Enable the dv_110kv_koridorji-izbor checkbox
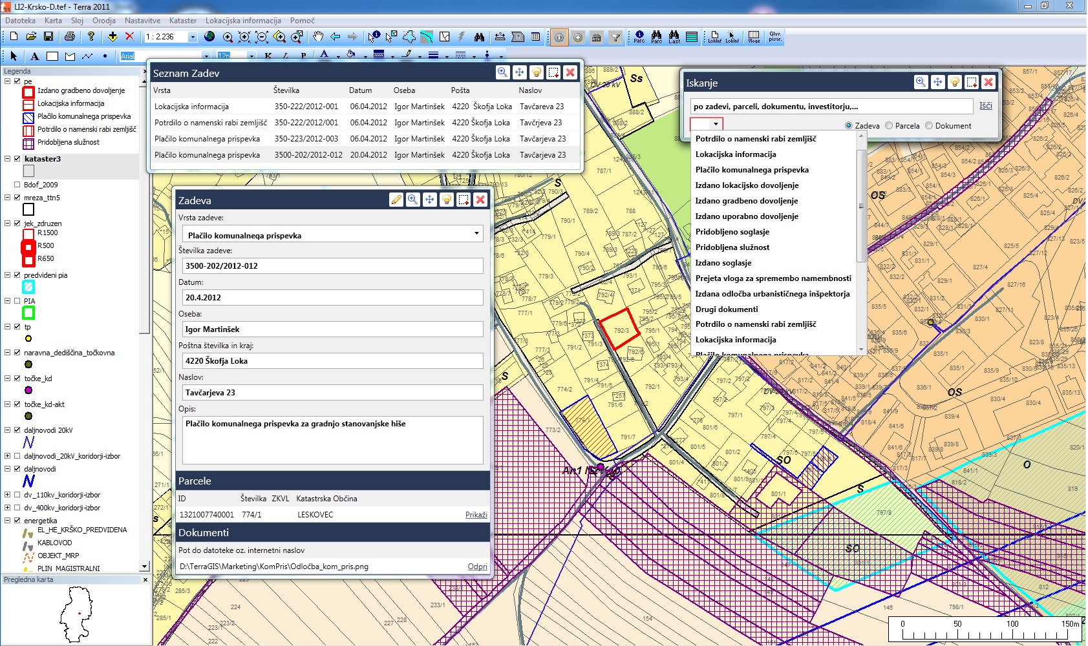1088x646 pixels. pos(17,494)
